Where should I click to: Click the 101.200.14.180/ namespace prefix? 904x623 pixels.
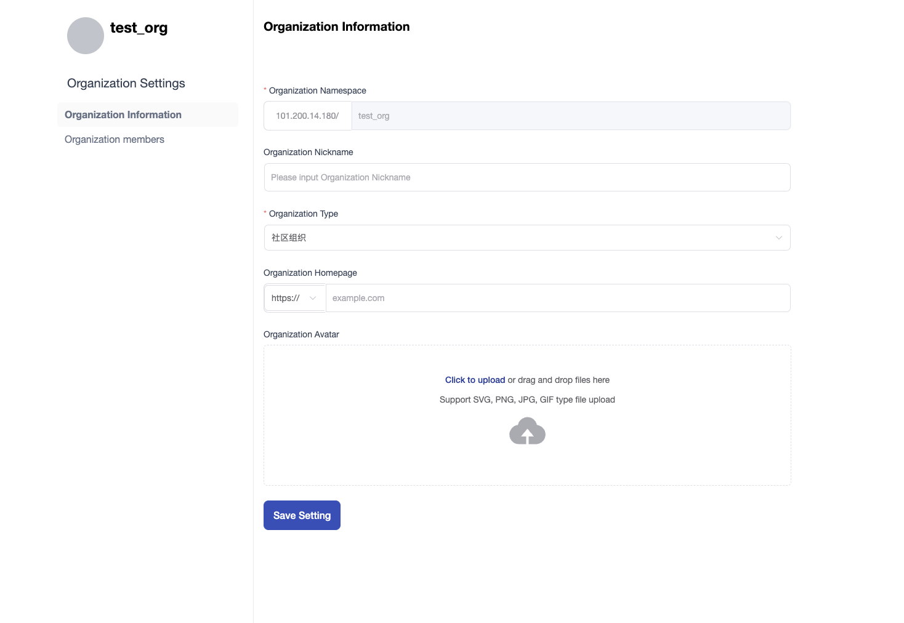pos(307,116)
